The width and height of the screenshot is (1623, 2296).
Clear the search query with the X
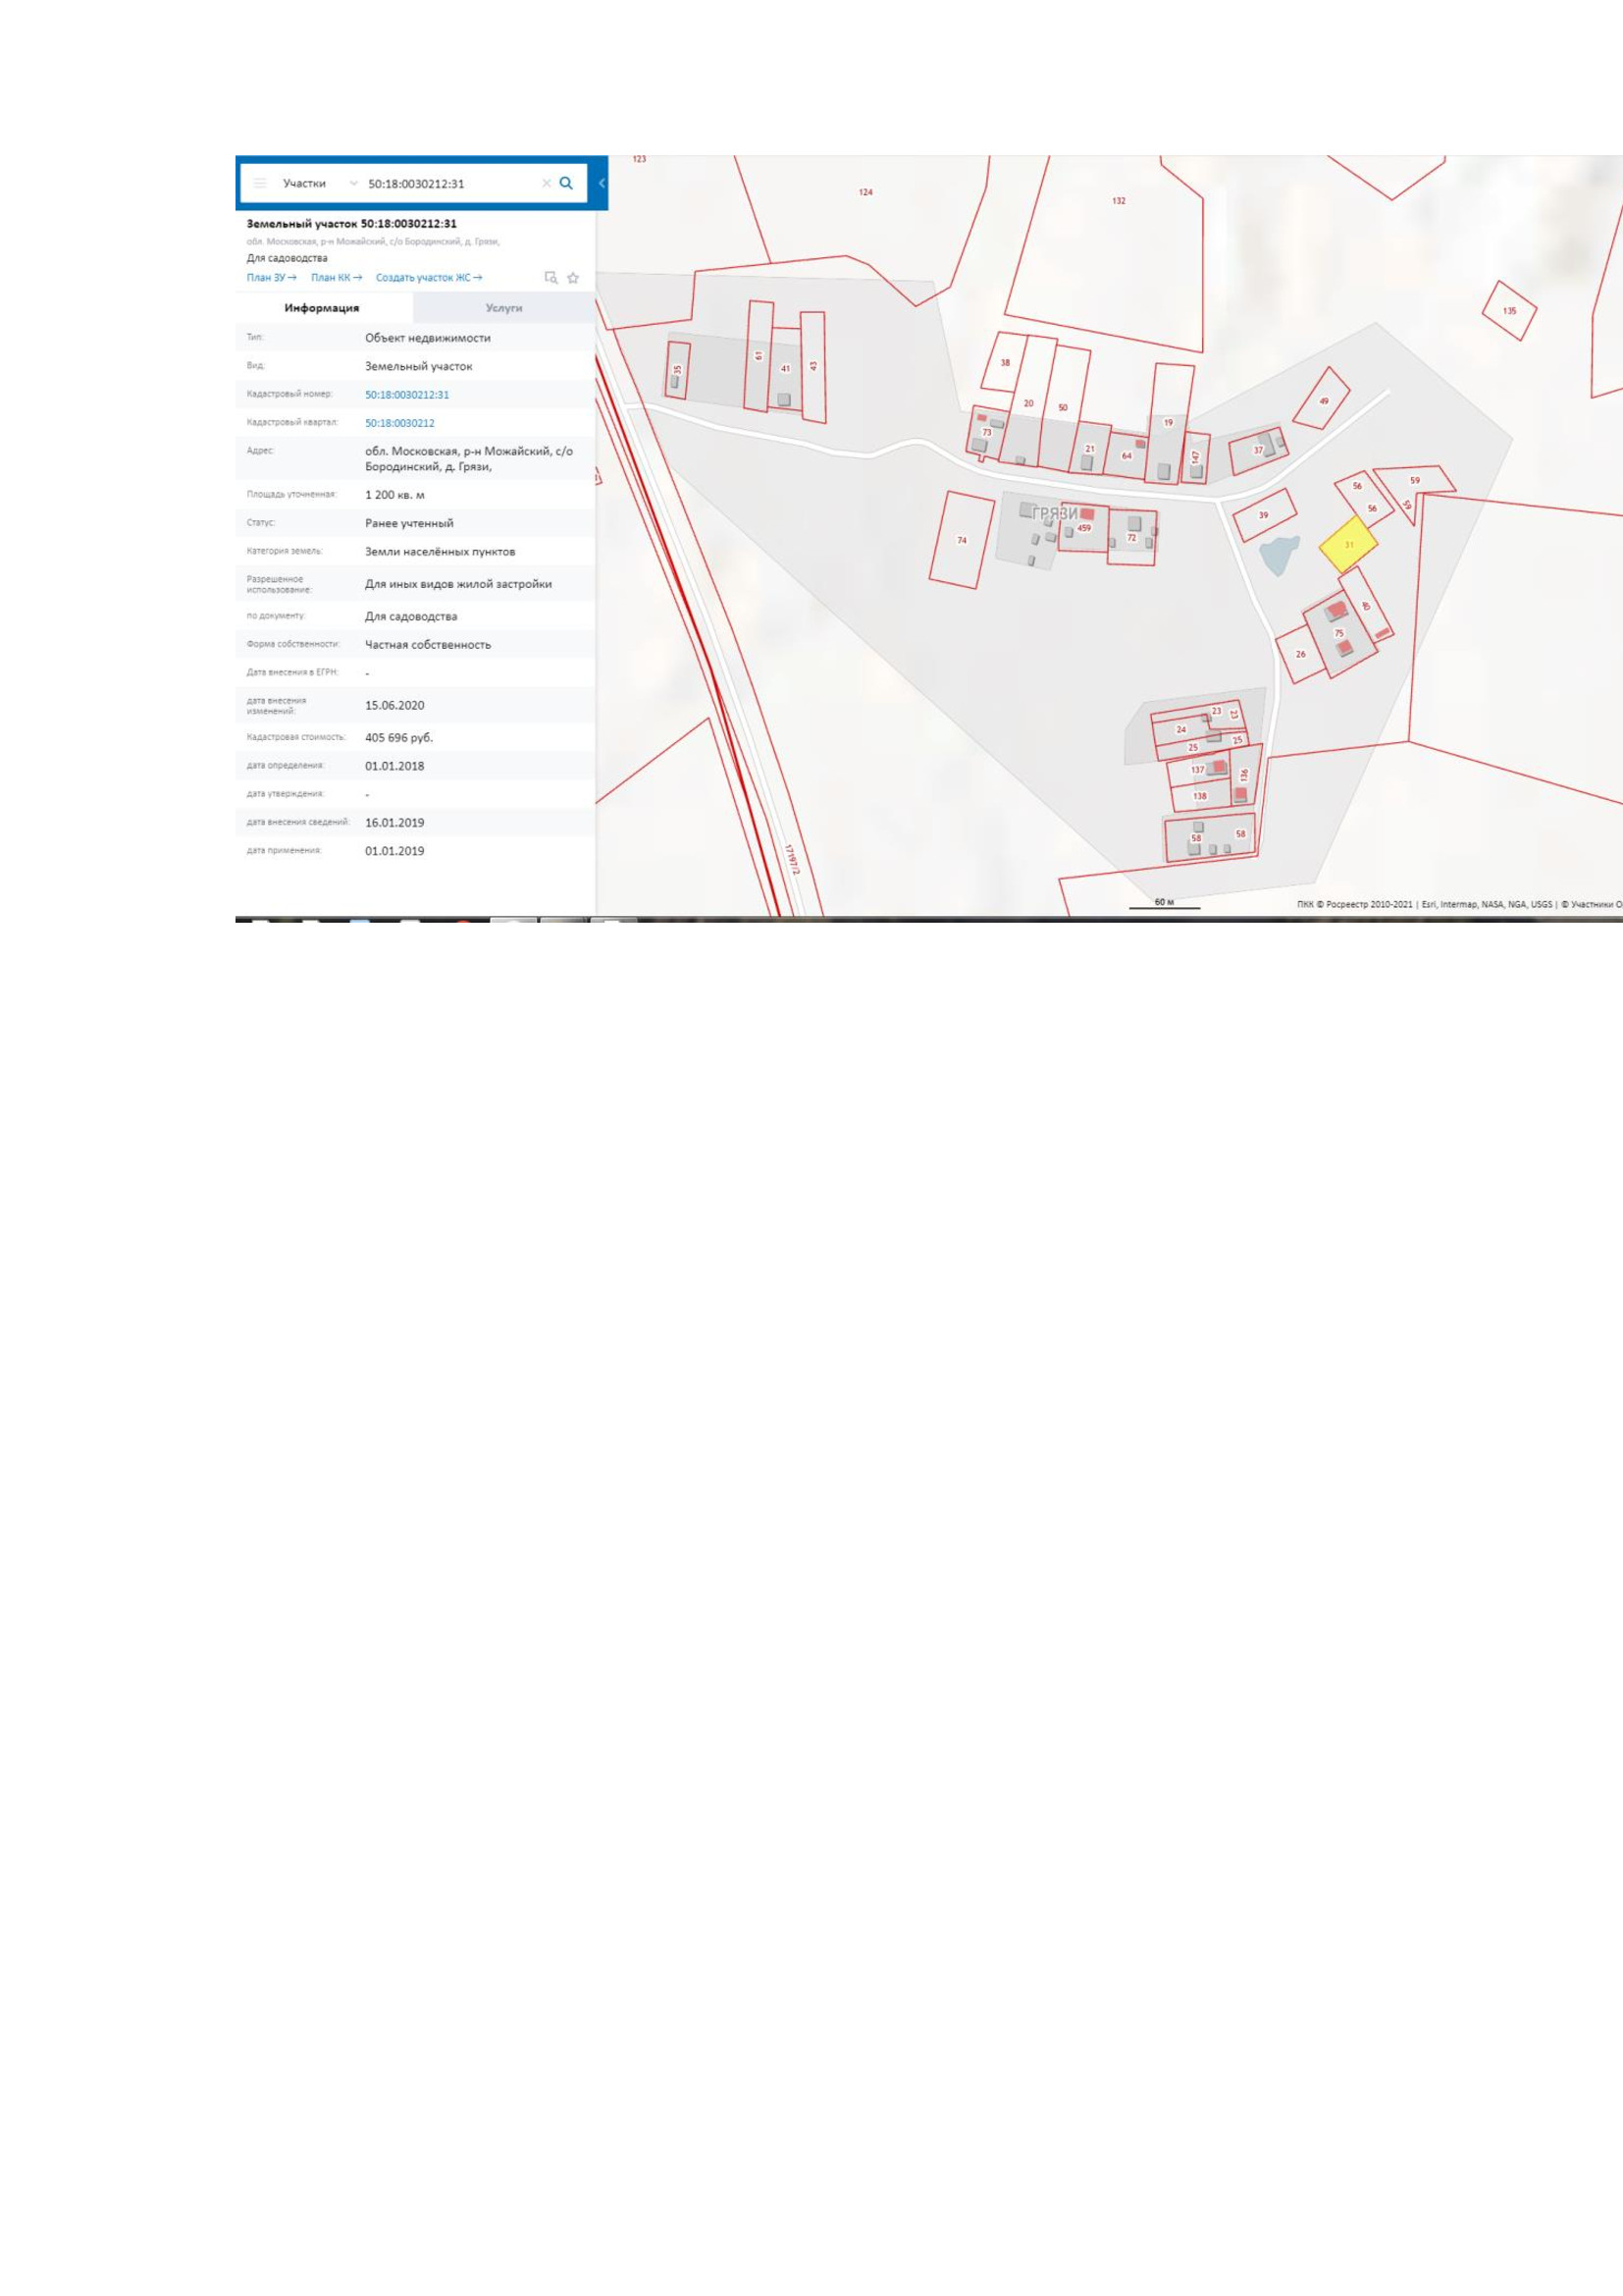click(x=546, y=183)
